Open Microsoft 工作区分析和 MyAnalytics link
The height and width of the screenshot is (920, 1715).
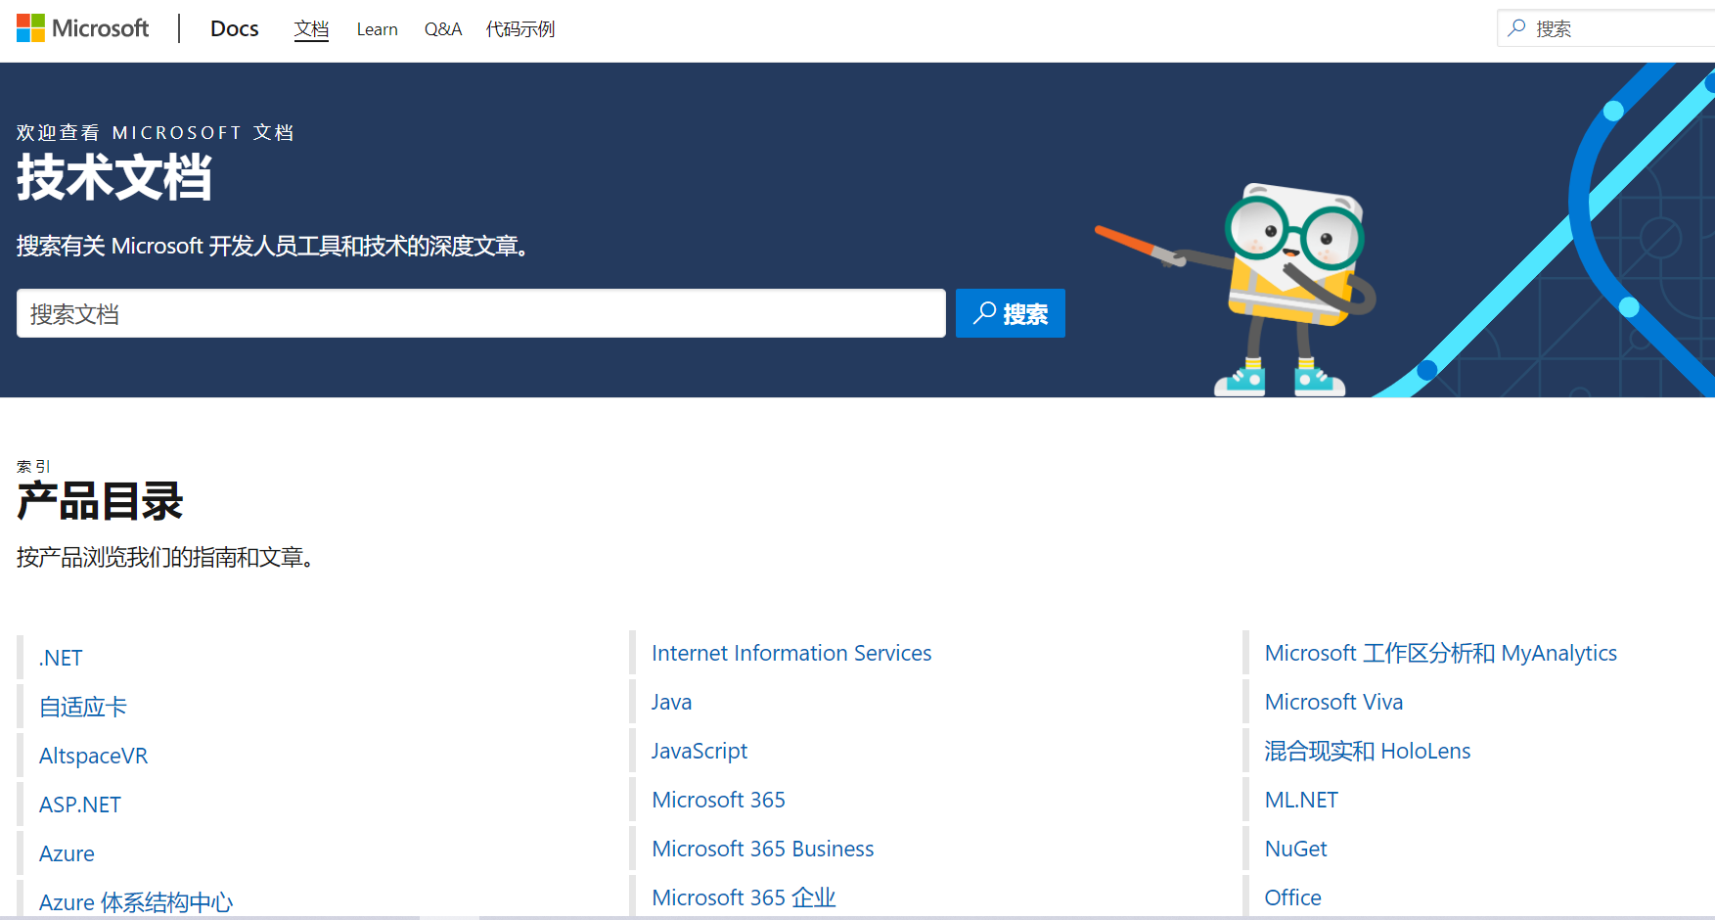click(1441, 653)
